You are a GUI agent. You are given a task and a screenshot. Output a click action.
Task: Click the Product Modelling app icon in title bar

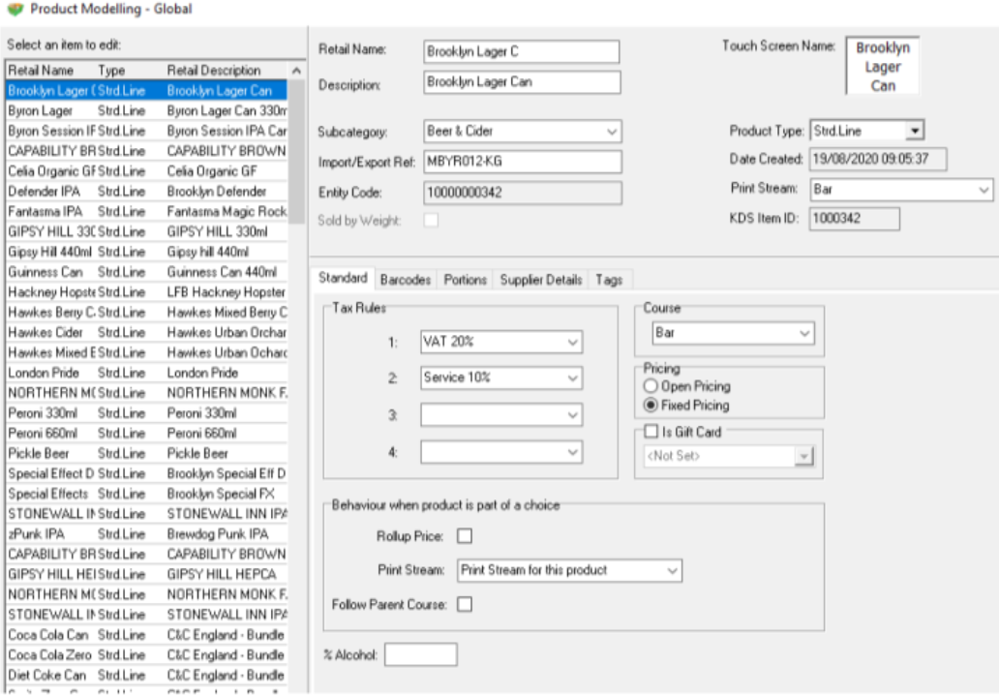click(x=13, y=9)
